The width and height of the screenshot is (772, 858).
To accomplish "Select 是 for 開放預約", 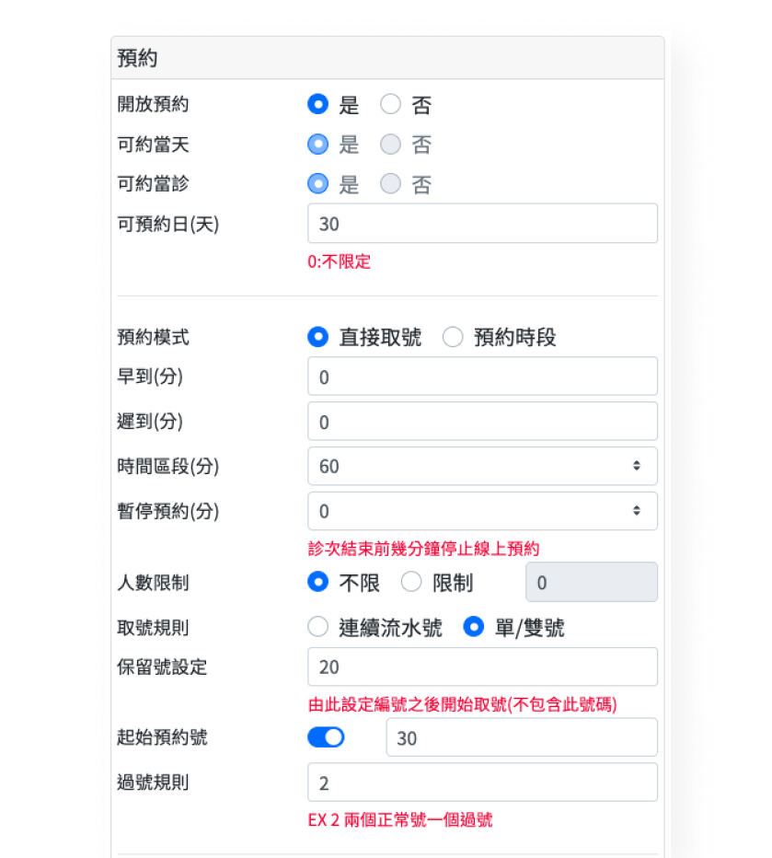I will point(317,104).
